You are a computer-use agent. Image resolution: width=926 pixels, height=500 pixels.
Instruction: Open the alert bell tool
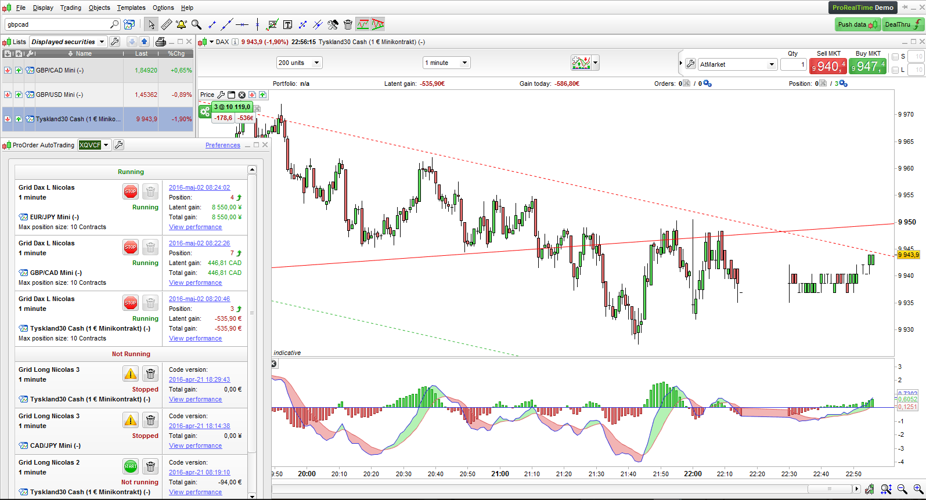(x=181, y=24)
